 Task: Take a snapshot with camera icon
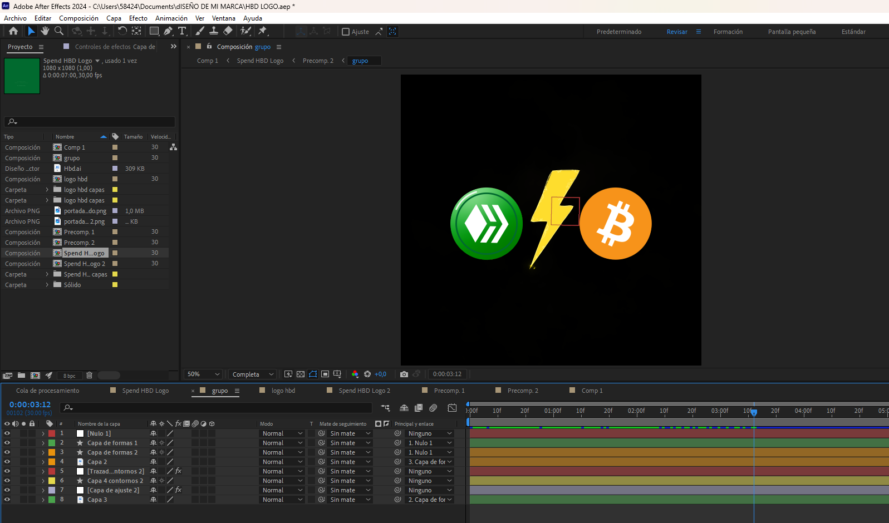click(404, 374)
